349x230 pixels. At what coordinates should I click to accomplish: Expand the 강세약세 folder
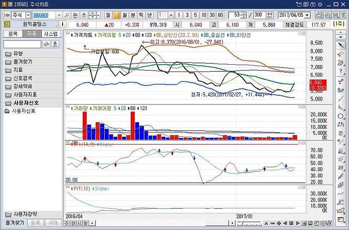[32, 86]
